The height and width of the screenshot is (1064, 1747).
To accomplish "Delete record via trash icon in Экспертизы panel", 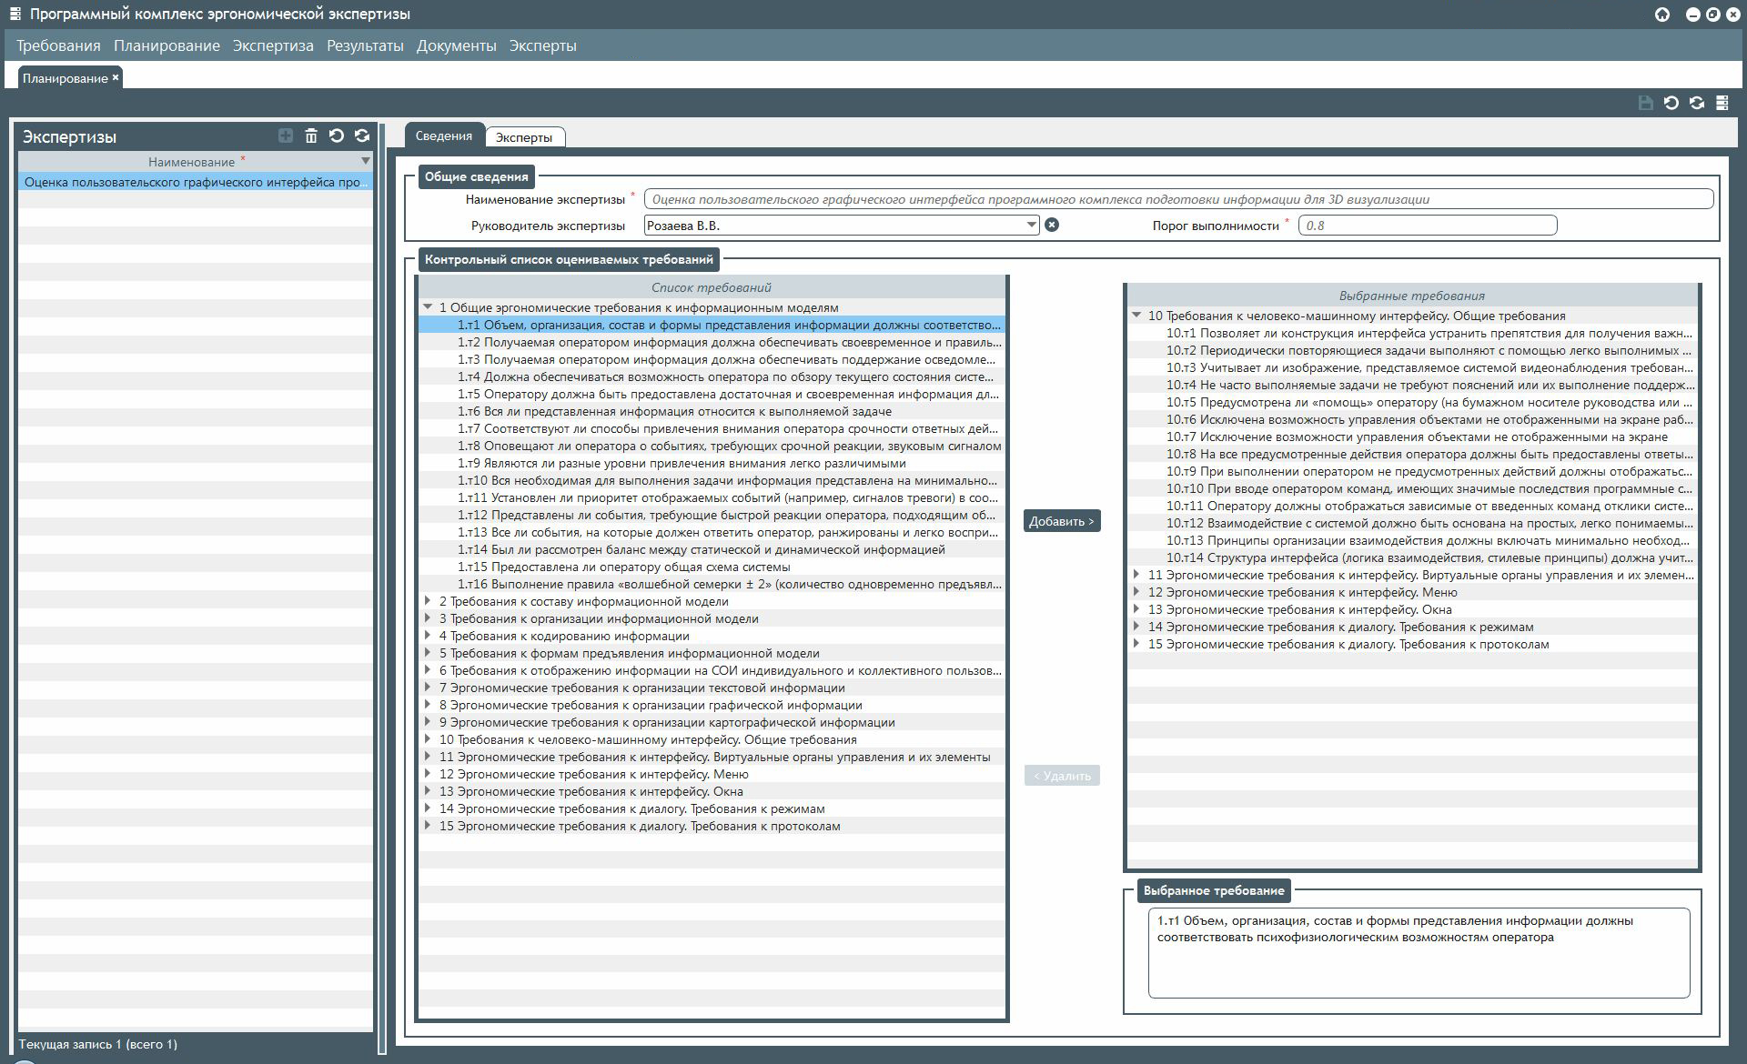I will click(x=311, y=136).
